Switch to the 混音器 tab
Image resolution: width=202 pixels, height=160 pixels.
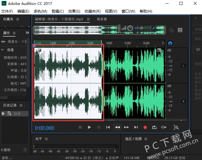pyautogui.click(x=102, y=19)
